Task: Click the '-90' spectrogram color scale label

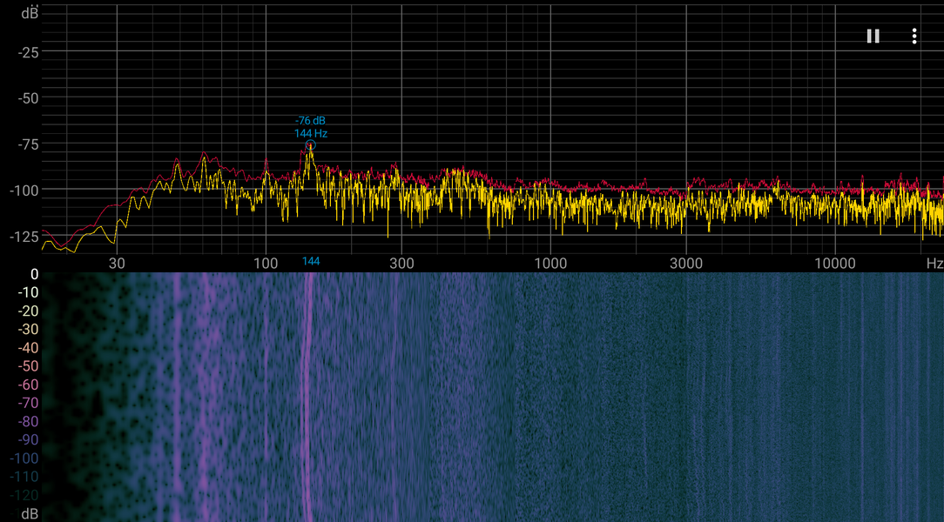Action: (28, 439)
